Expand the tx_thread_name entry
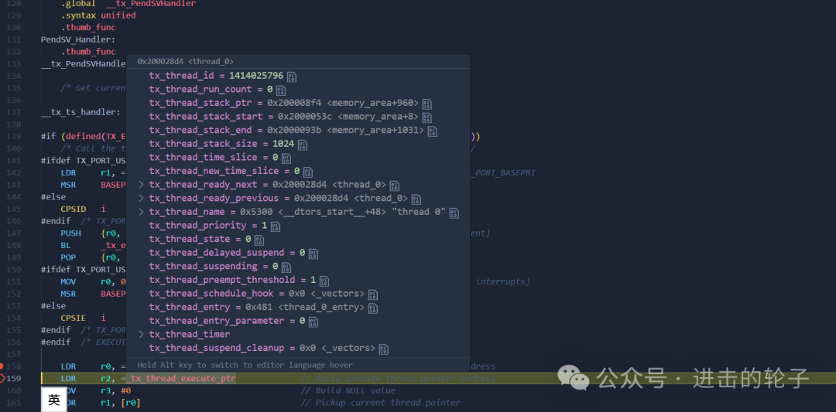Viewport: 836px width, 412px height. pos(142,212)
